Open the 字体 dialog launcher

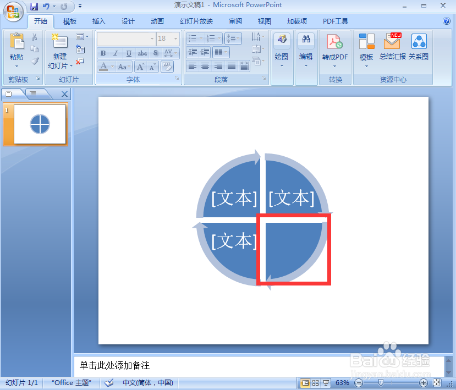click(x=177, y=78)
